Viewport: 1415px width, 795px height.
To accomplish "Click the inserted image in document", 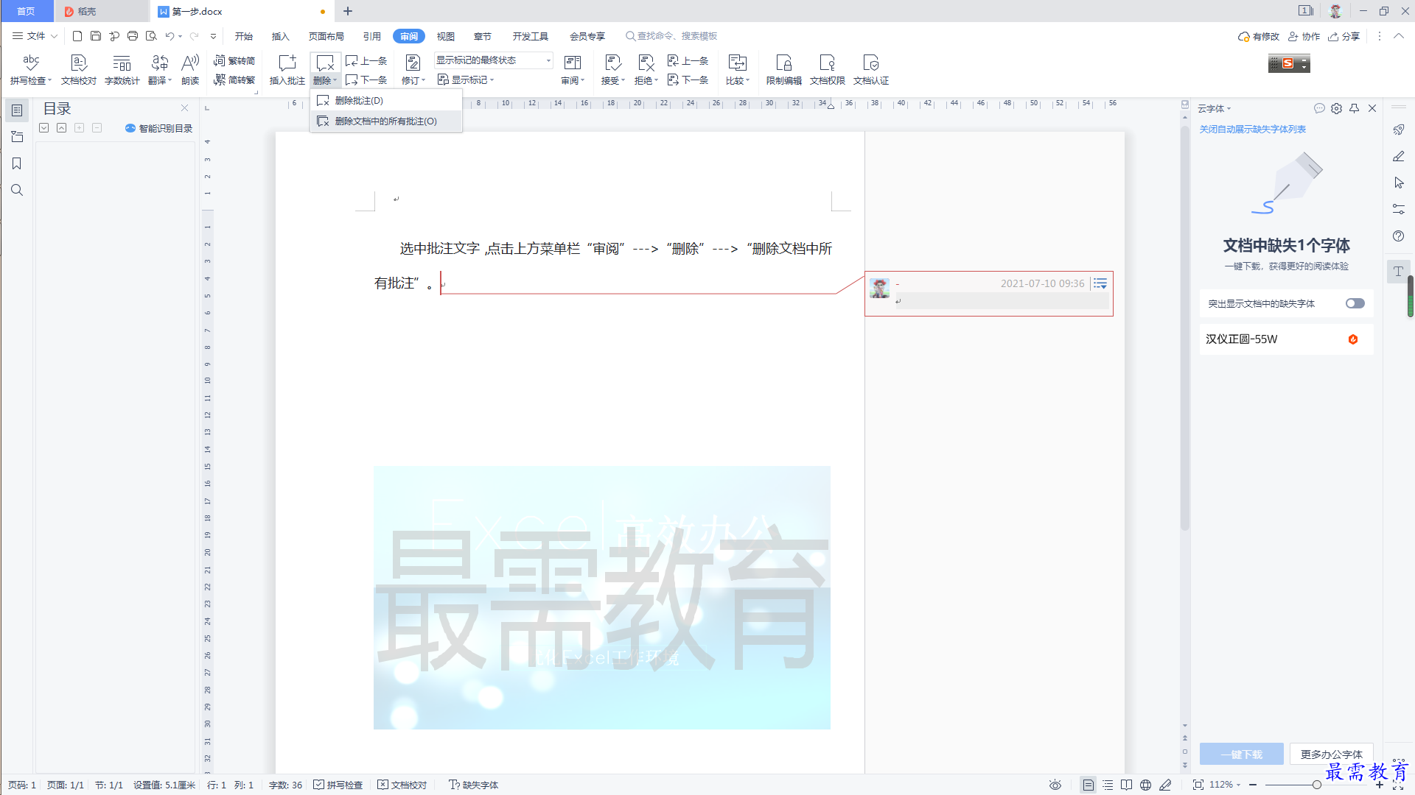I will click(x=601, y=597).
